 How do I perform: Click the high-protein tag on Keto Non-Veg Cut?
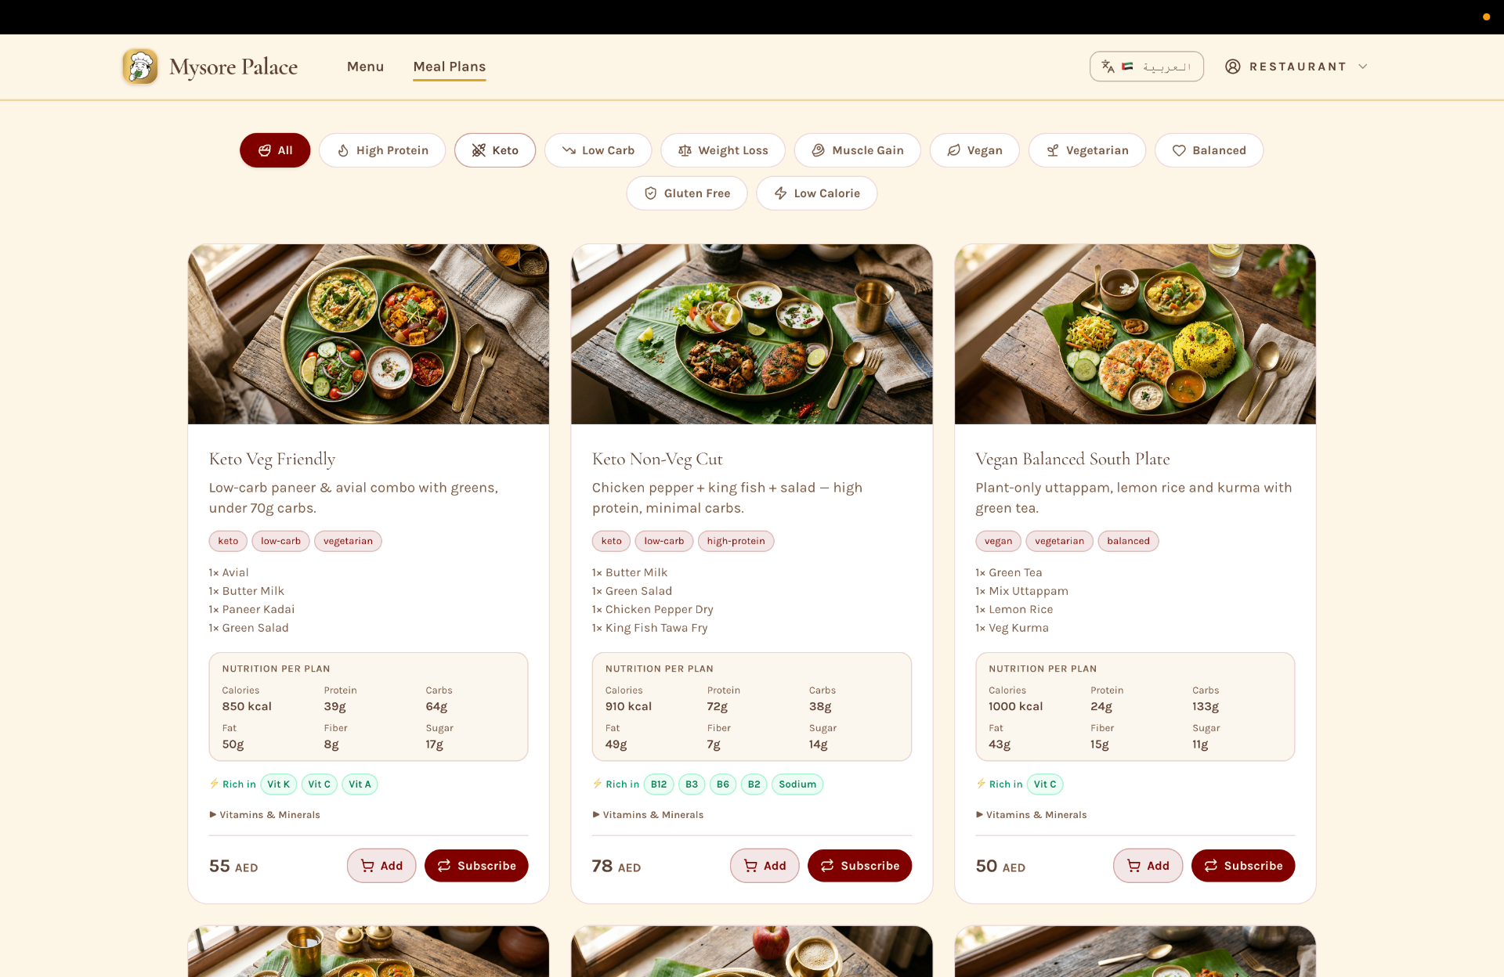point(736,541)
